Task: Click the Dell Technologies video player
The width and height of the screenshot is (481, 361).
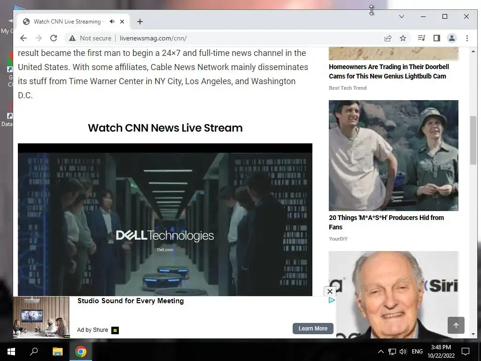Action: [x=165, y=220]
